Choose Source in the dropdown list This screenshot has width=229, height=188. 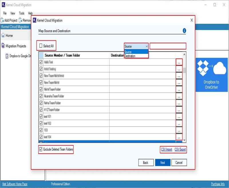(136, 52)
